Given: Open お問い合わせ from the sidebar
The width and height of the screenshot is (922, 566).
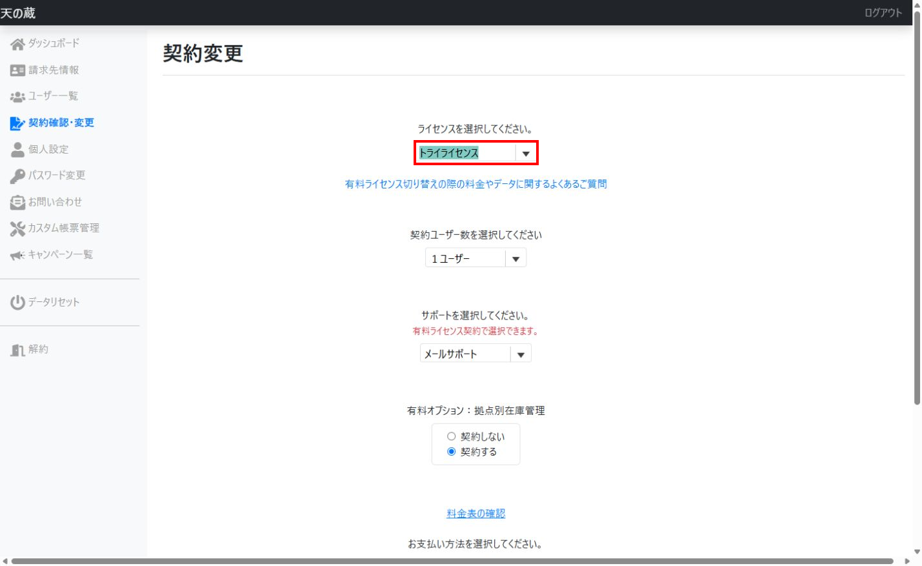Looking at the screenshot, I should tap(55, 202).
